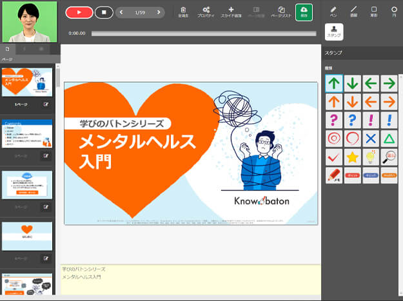Image resolution: width=403 pixels, height=301 pixels.
Task: Select the 矩形 rectangle tool
Action: 374,12
